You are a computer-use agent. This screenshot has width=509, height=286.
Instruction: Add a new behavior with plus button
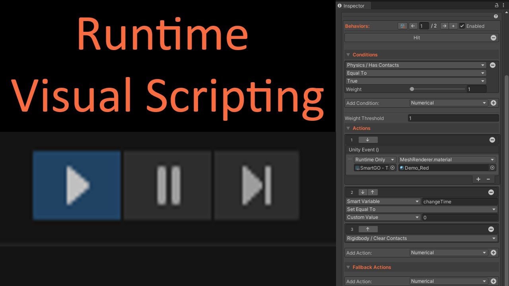(x=453, y=26)
